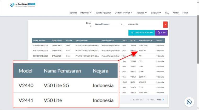
Task: Remove the filter with red X
Action: (x=165, y=25)
